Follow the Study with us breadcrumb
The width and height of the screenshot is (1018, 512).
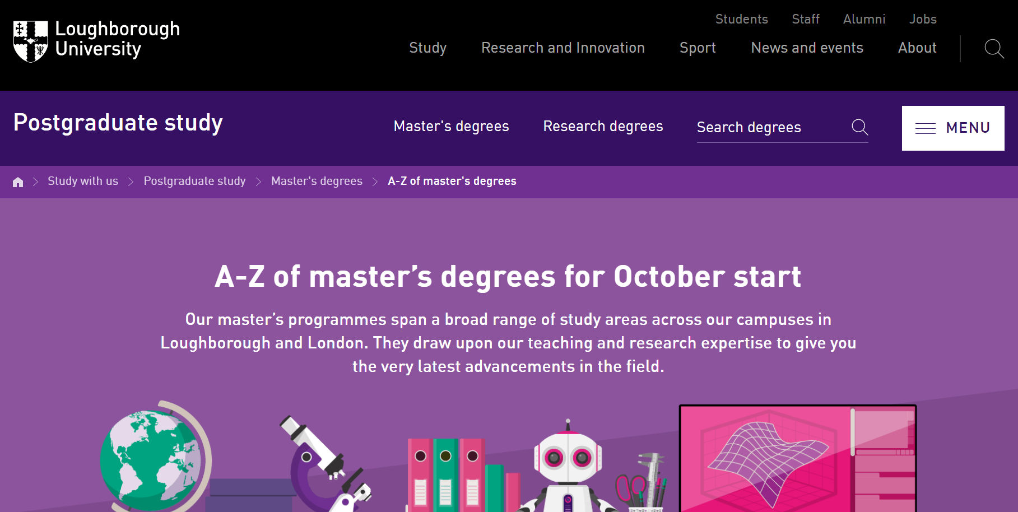83,181
